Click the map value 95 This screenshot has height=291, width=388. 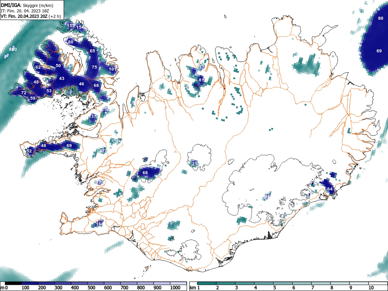click(x=118, y=142)
